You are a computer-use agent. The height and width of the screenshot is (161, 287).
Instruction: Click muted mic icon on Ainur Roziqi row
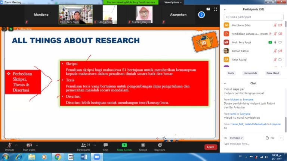click(275, 60)
